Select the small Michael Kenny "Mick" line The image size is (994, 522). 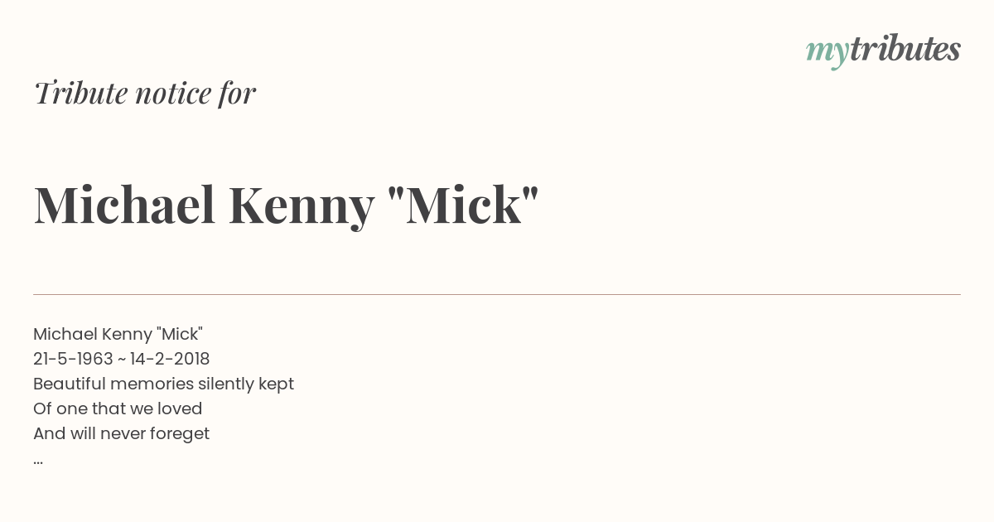click(x=118, y=334)
